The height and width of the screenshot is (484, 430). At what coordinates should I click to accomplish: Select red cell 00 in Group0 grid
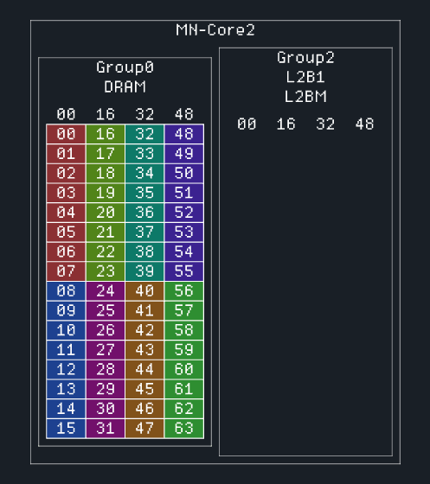(66, 134)
